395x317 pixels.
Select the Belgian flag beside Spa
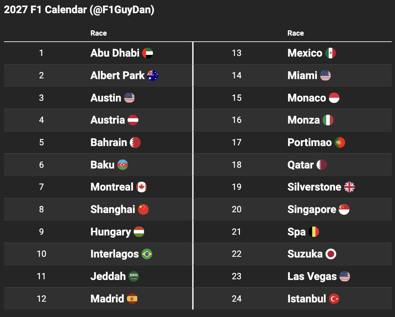tap(314, 232)
